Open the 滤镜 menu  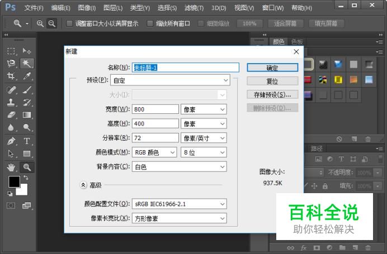194,8
